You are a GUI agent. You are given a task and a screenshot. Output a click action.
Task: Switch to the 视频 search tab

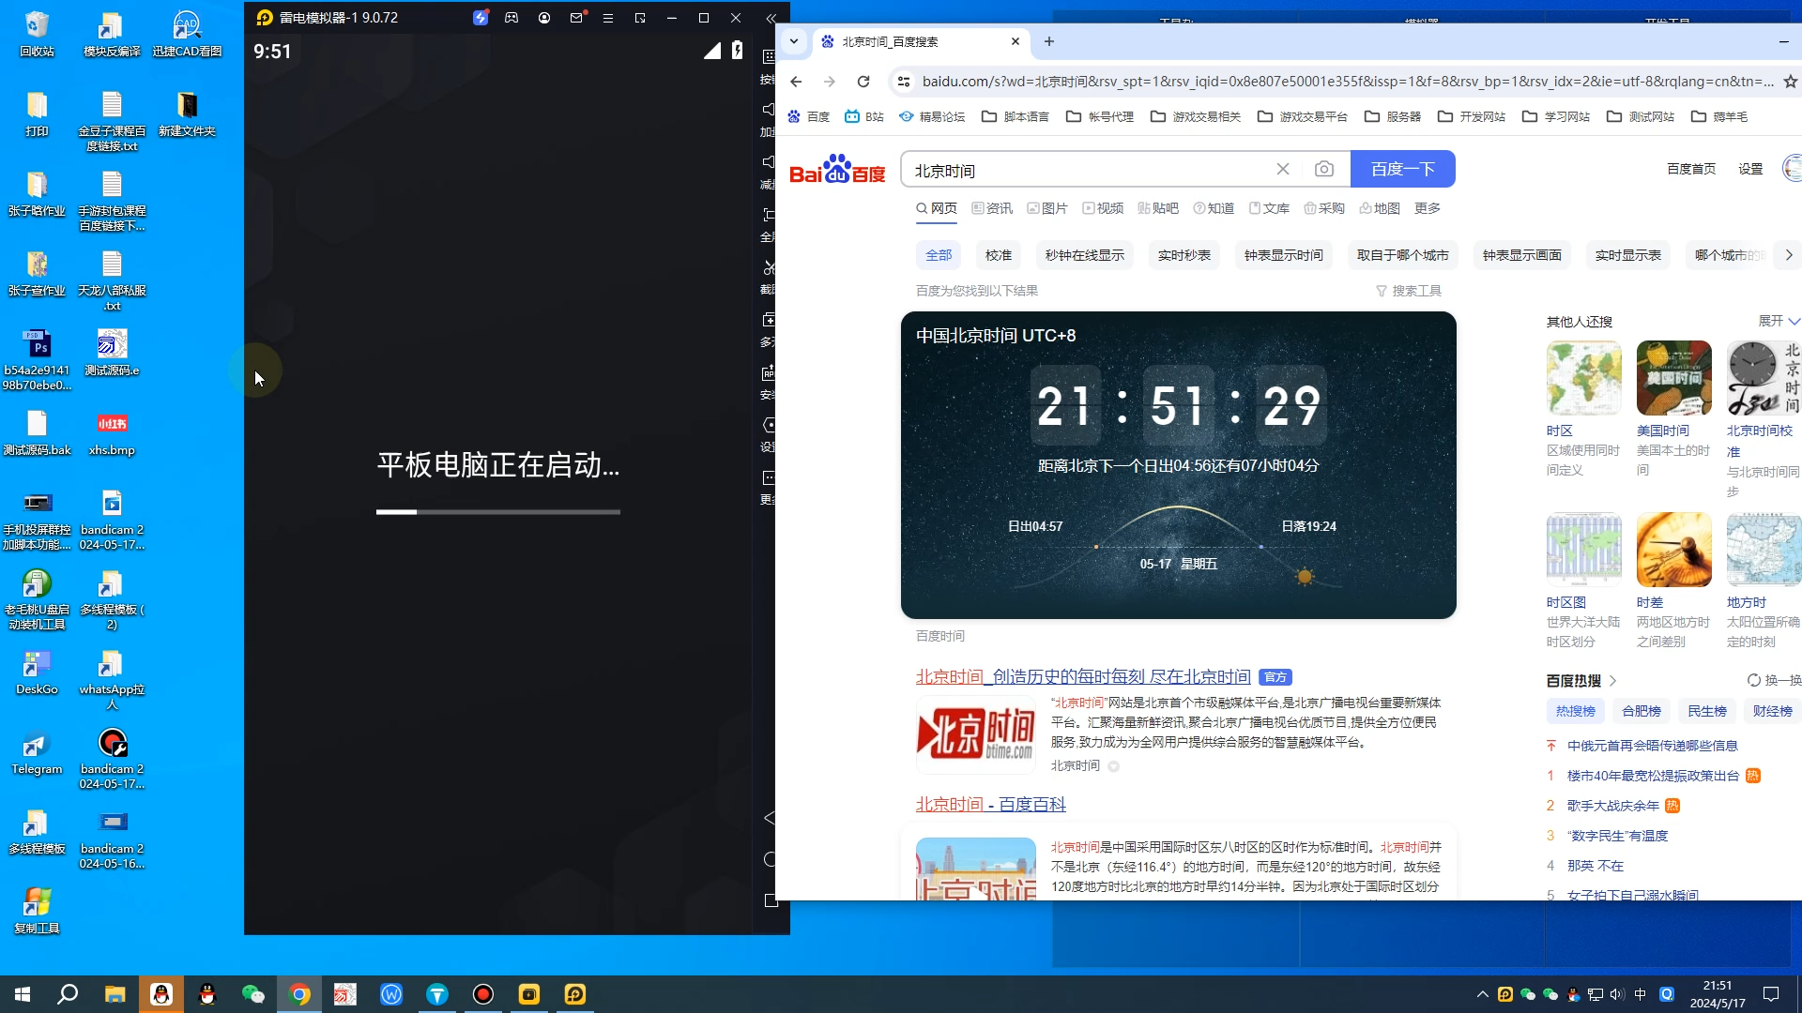(1103, 208)
